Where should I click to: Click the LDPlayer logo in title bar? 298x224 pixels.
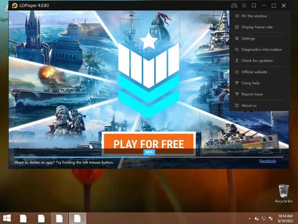[15, 6]
